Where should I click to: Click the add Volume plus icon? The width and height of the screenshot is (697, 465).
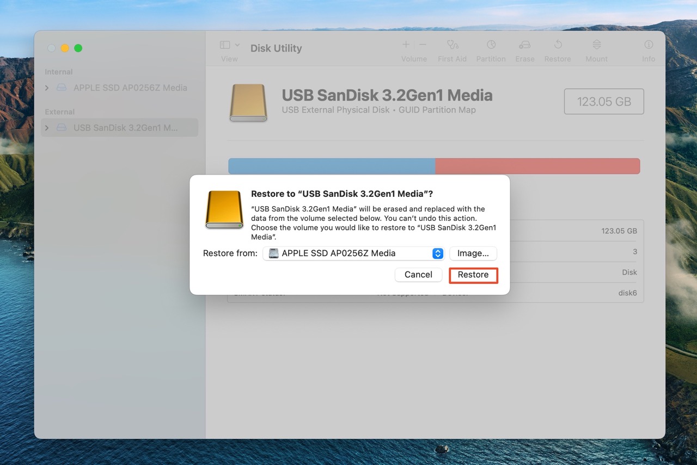(x=406, y=45)
